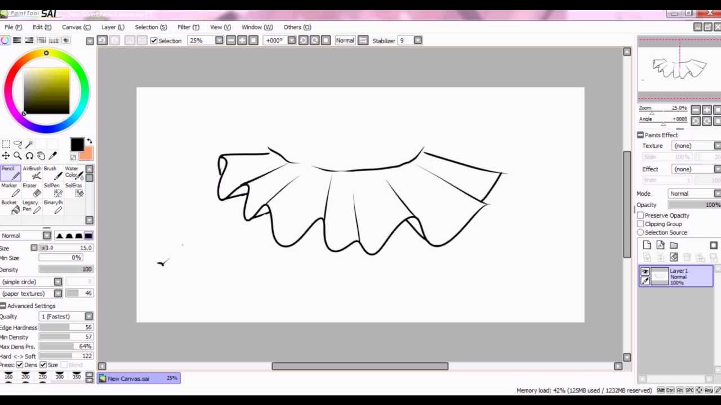This screenshot has width=721, height=405.
Task: Select the AirBrush tool
Action: coord(32,173)
